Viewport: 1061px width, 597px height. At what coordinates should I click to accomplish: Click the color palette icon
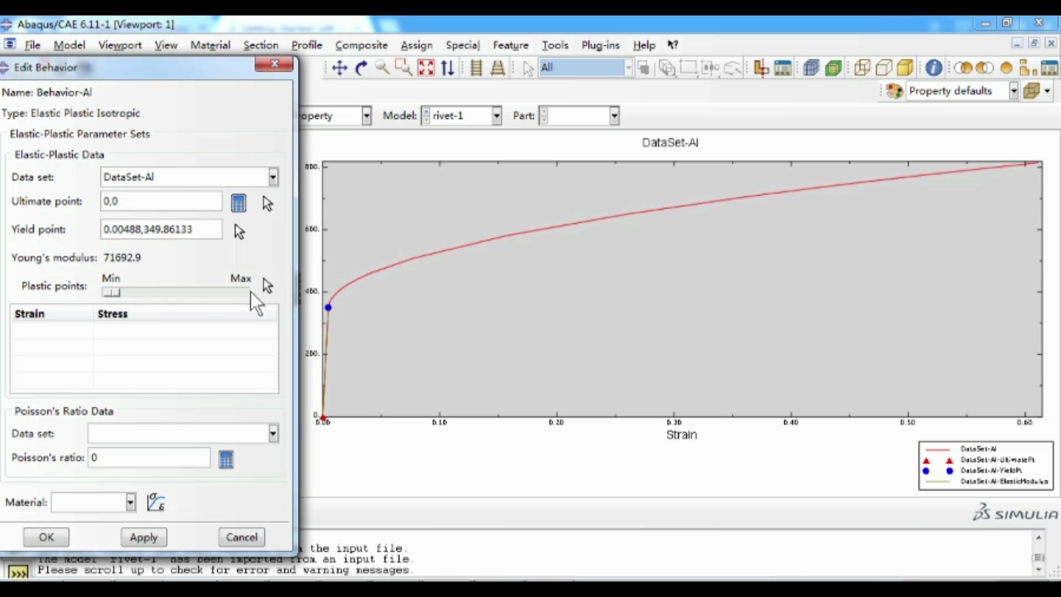[894, 91]
